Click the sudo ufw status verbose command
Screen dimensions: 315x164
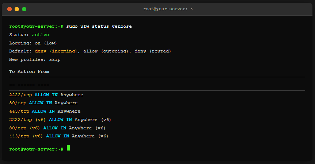99,27
